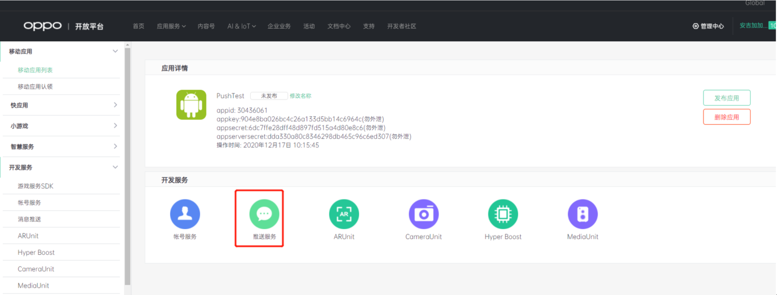The height and width of the screenshot is (295, 777).
Task: Expand the 小游戏 sidebar section
Action: [x=115, y=126]
